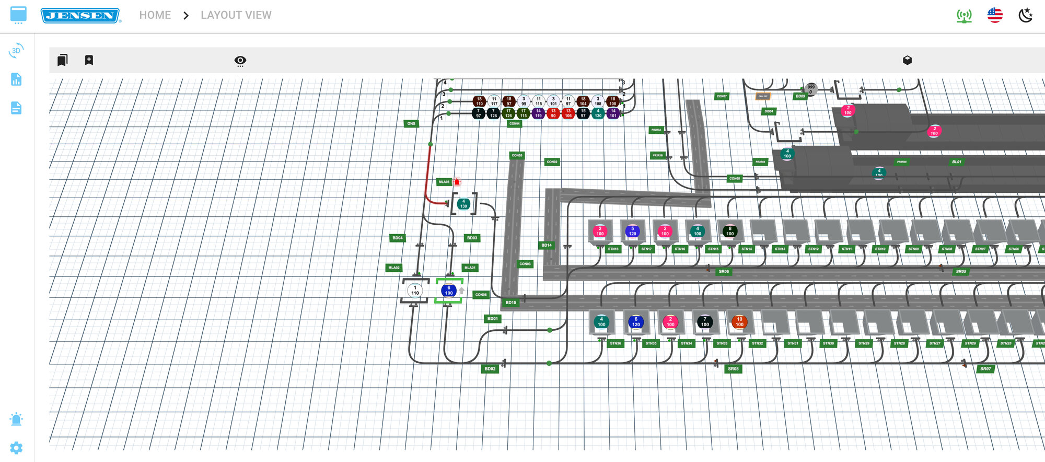The height and width of the screenshot is (462, 1045).
Task: Click the STN18 station label
Action: pos(613,249)
